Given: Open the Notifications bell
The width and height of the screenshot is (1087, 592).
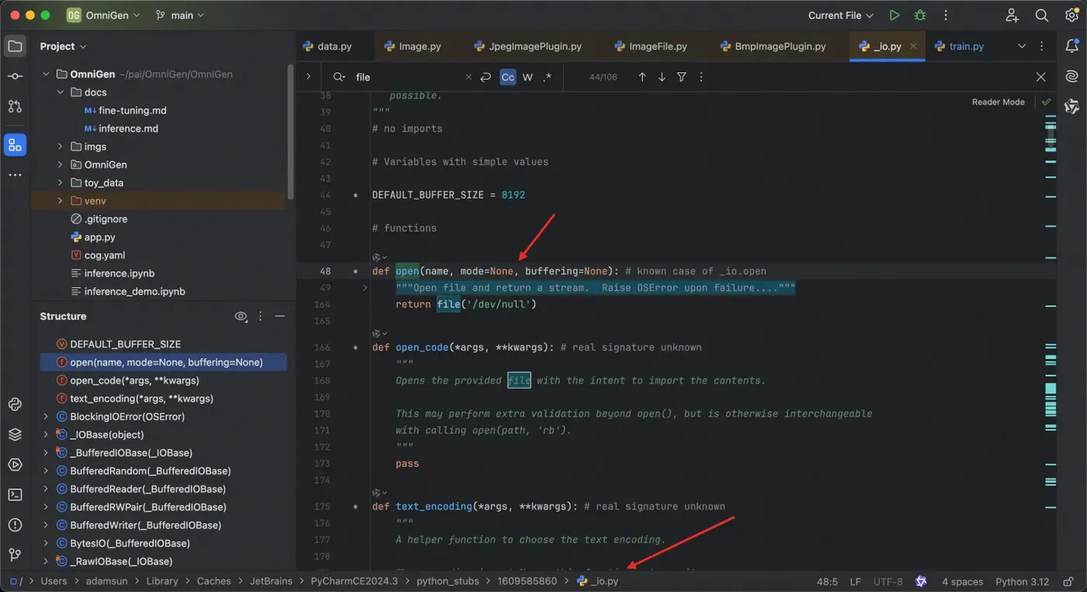Looking at the screenshot, I should (x=1072, y=47).
